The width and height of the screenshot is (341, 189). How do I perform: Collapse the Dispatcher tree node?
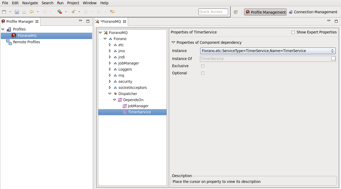110,94
